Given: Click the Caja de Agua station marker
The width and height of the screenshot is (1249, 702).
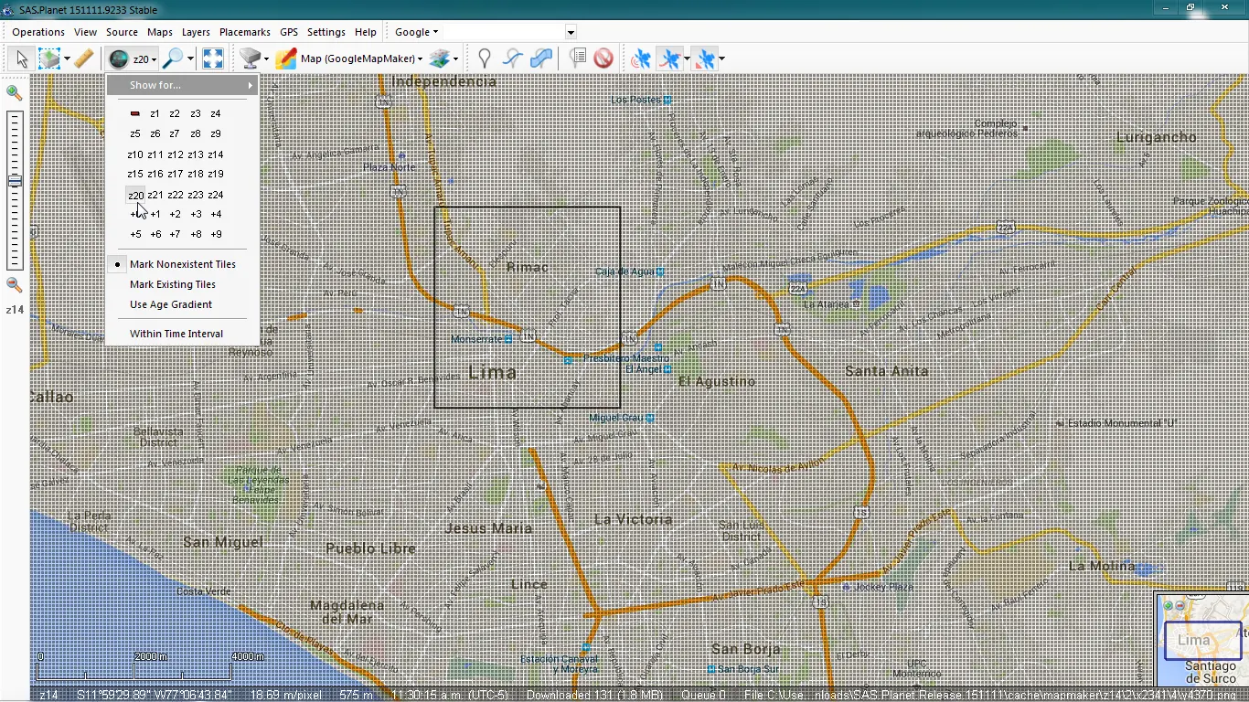Looking at the screenshot, I should (660, 271).
